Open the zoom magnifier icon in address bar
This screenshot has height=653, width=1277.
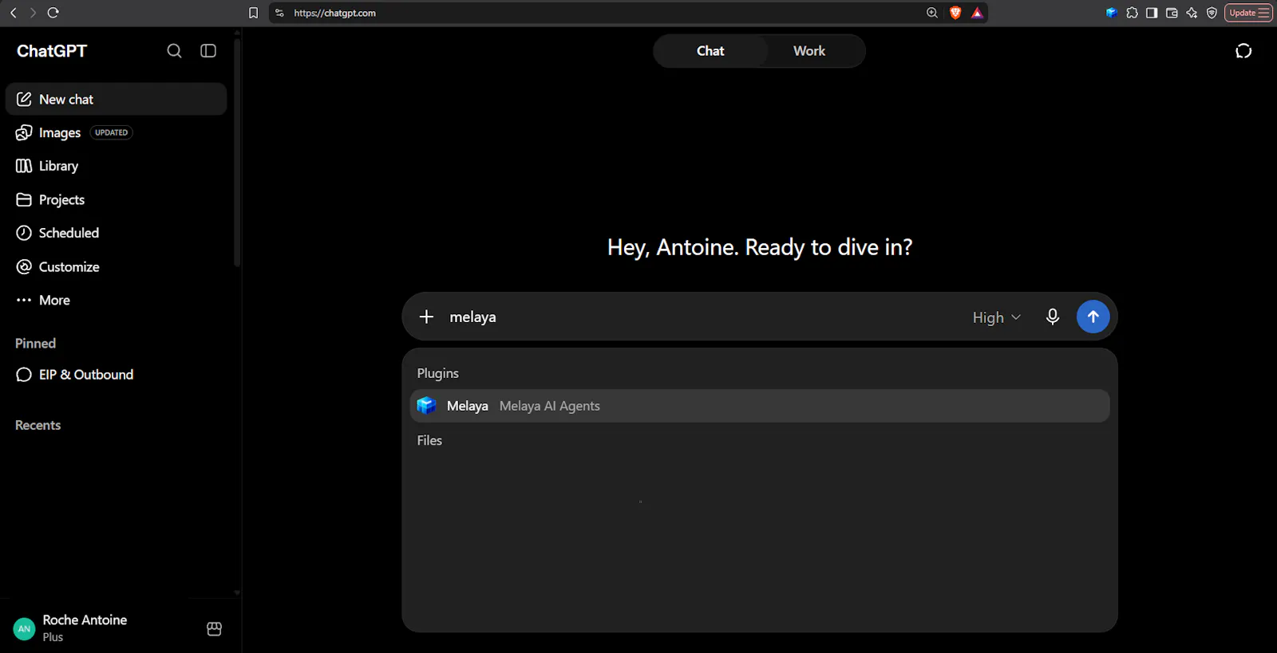tap(932, 13)
